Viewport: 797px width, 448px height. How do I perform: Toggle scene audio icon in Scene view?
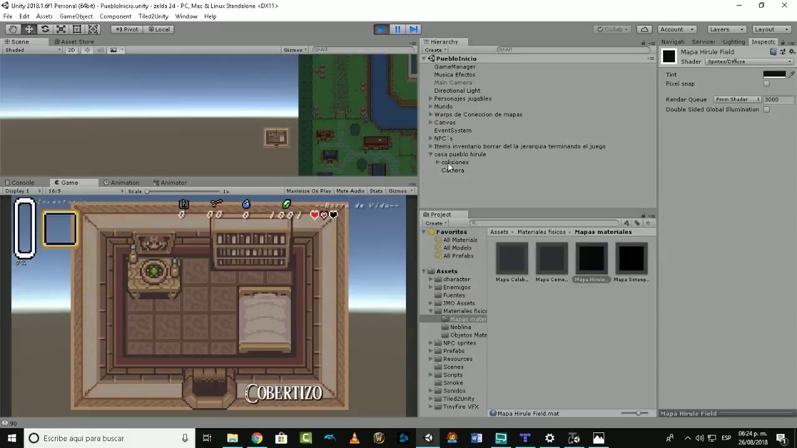[x=100, y=50]
